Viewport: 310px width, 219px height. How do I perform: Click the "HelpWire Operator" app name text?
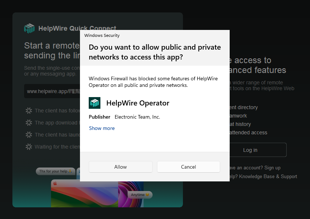click(x=138, y=103)
